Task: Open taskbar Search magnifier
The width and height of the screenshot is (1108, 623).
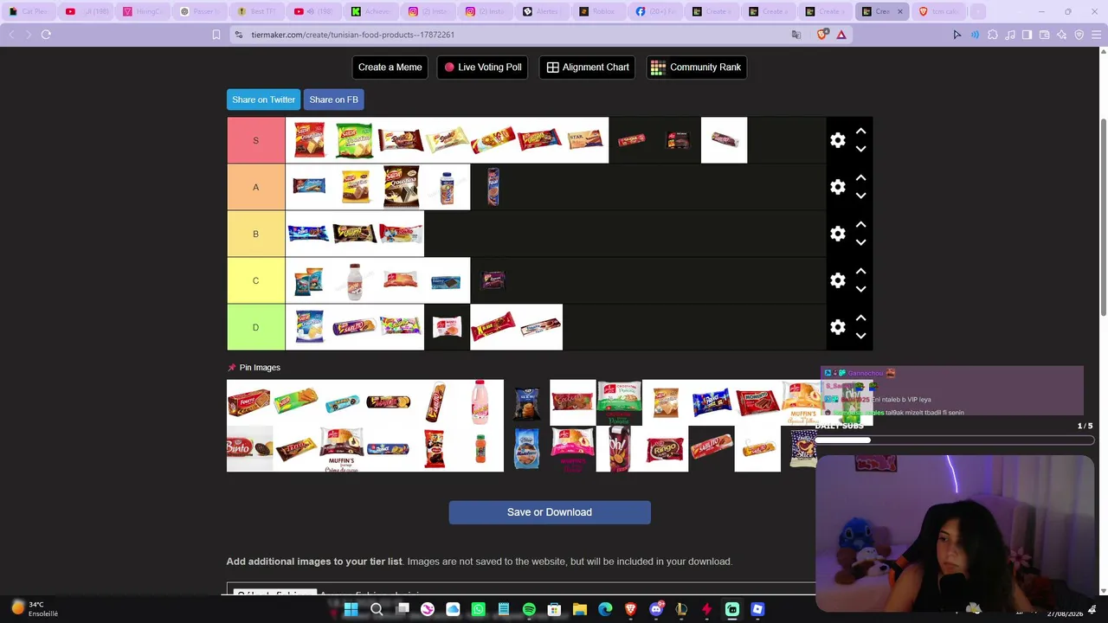Action: point(377,609)
